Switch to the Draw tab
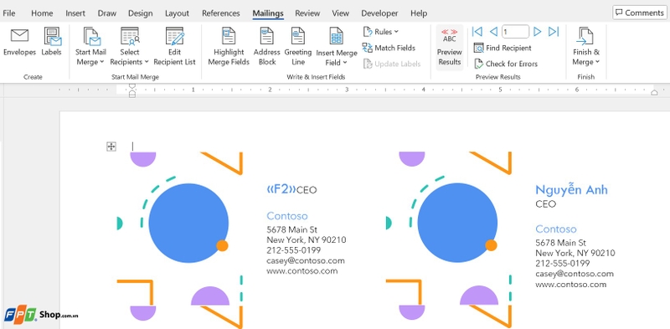Viewport: 670px width, 329px height. pyautogui.click(x=107, y=13)
